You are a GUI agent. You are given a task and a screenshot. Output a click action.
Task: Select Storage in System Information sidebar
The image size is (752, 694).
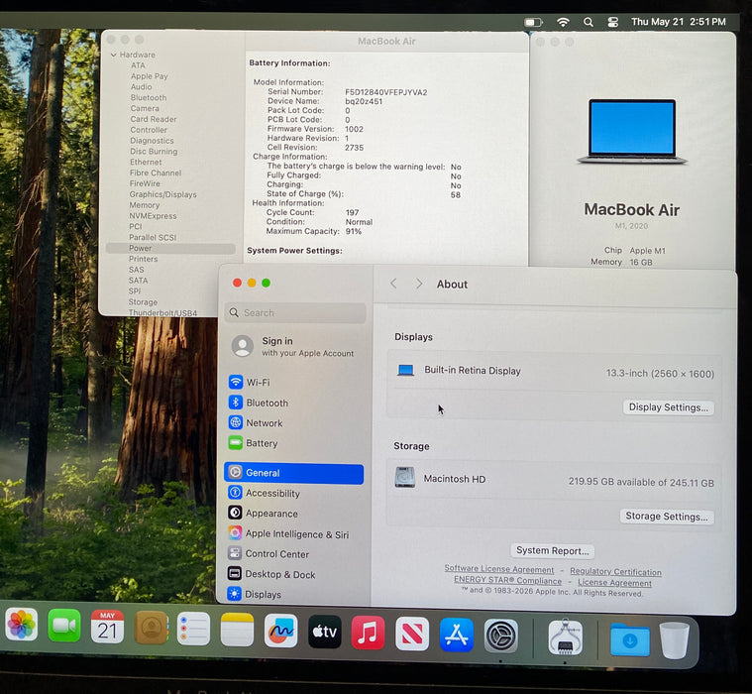point(143,301)
